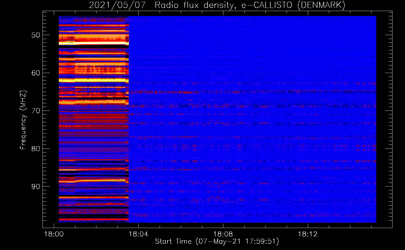The width and height of the screenshot is (405, 250).
Task: Click the 18:08 time tick label
Action: click(223, 234)
